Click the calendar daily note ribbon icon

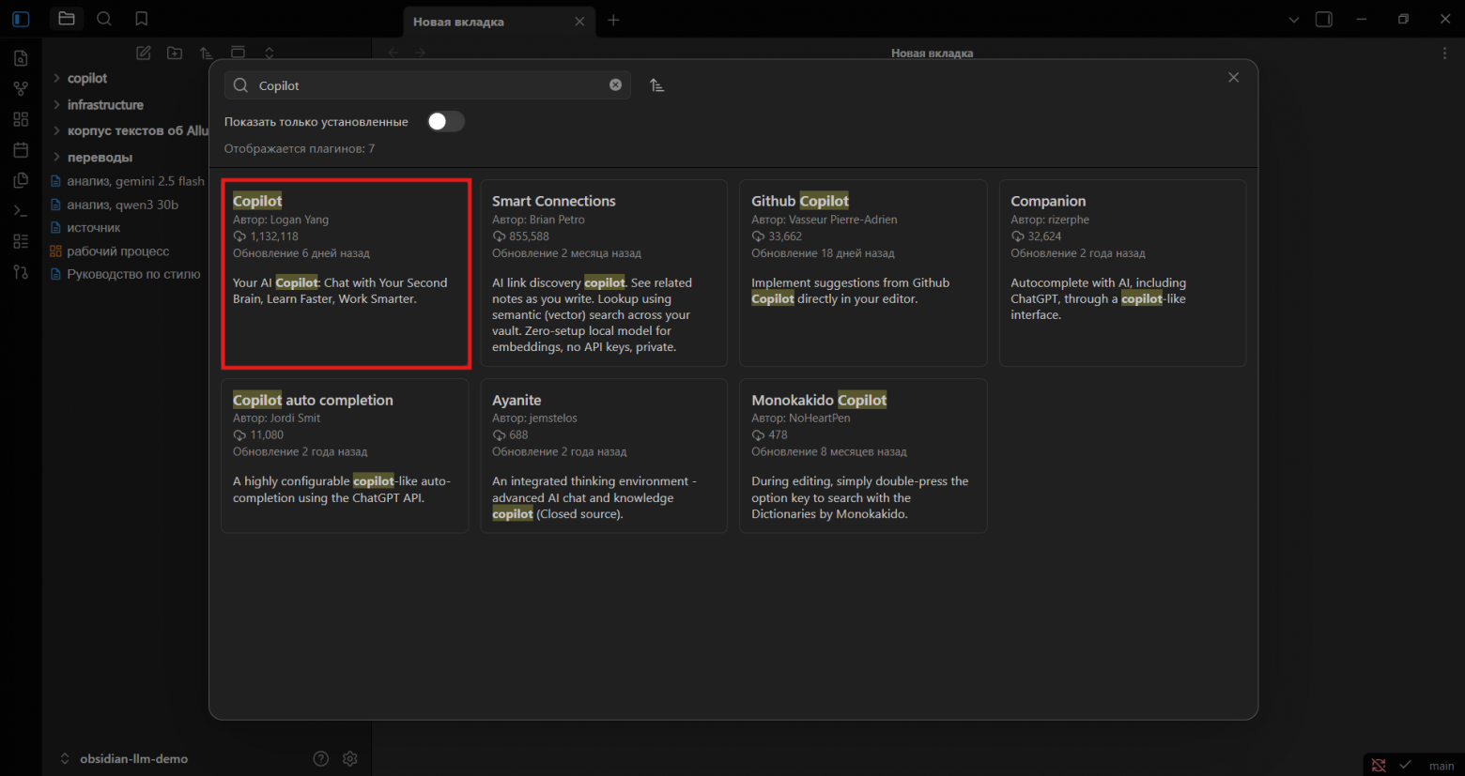pyautogui.click(x=21, y=150)
